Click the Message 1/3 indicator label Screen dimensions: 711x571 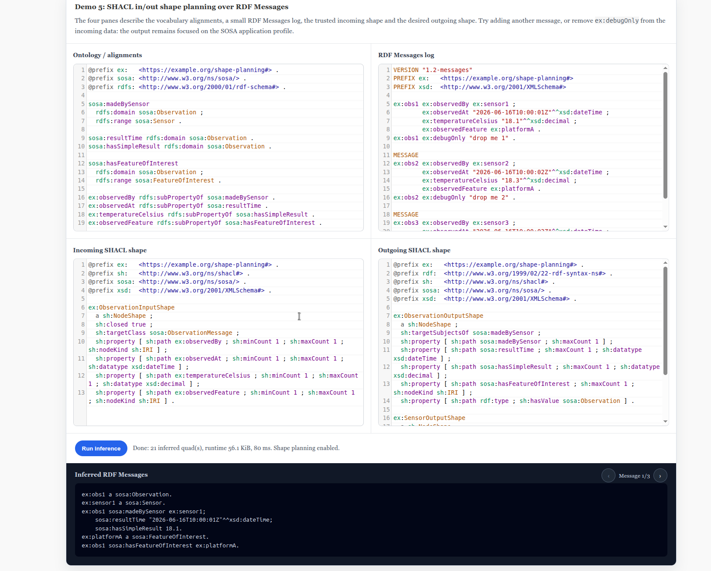click(x=634, y=476)
